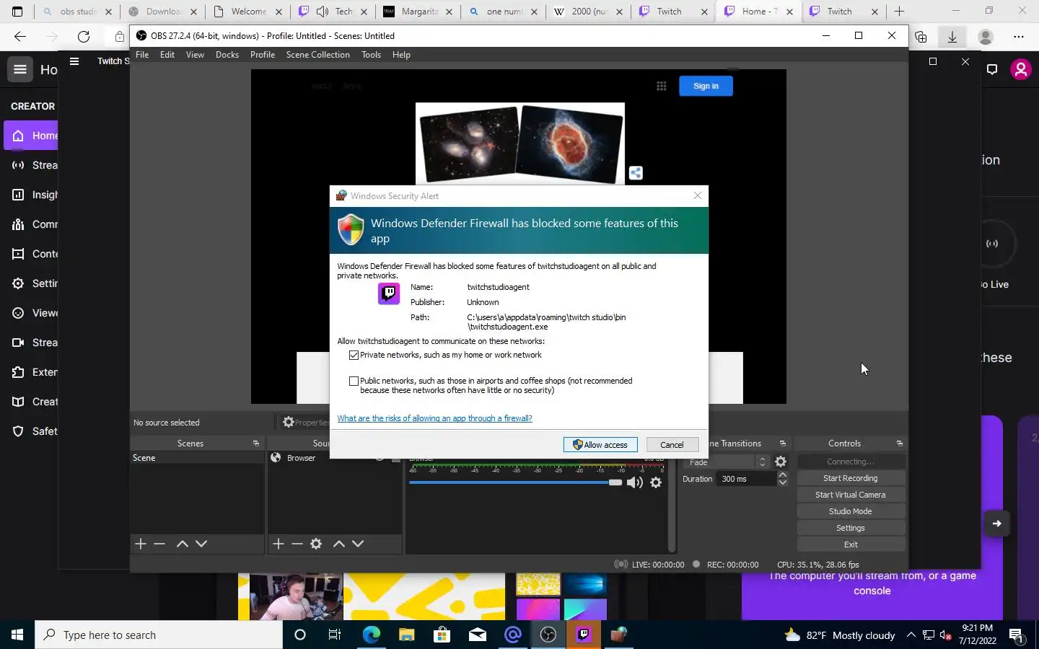Open the OBS Tools menu
The width and height of the screenshot is (1039, 649).
[x=371, y=55]
